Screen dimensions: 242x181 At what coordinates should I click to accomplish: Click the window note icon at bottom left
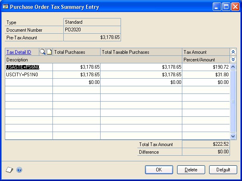point(9,170)
